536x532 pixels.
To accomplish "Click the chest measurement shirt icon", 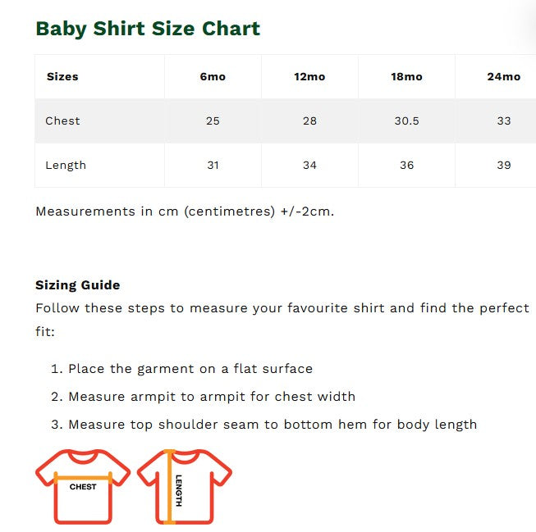I will click(83, 485).
